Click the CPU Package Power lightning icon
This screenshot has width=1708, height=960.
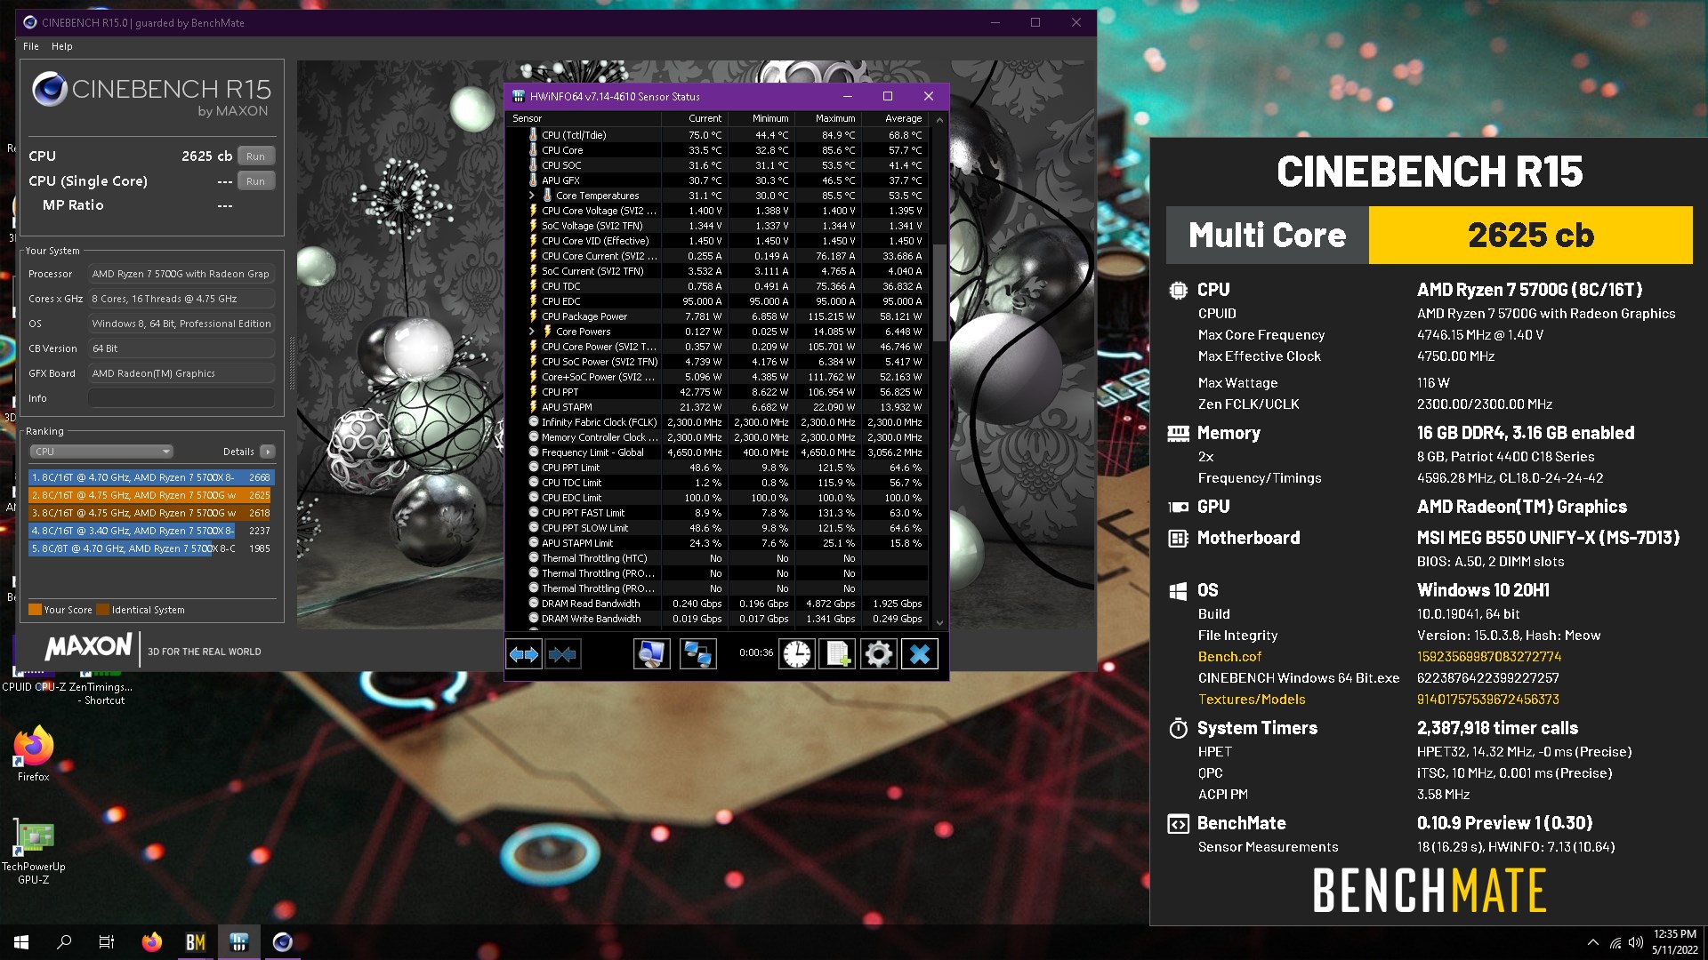(x=533, y=316)
